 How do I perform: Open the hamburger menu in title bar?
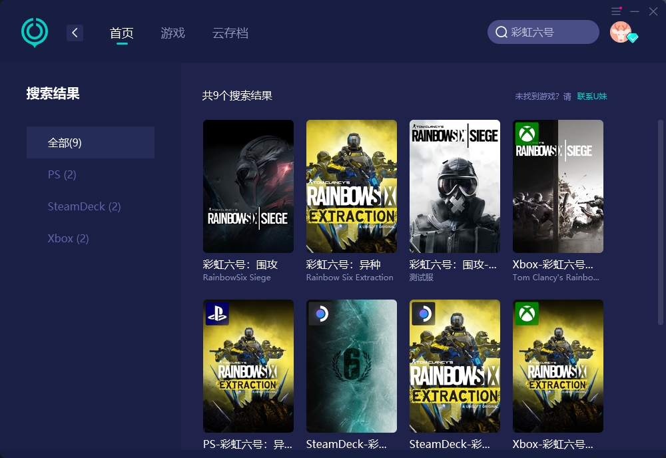point(616,11)
